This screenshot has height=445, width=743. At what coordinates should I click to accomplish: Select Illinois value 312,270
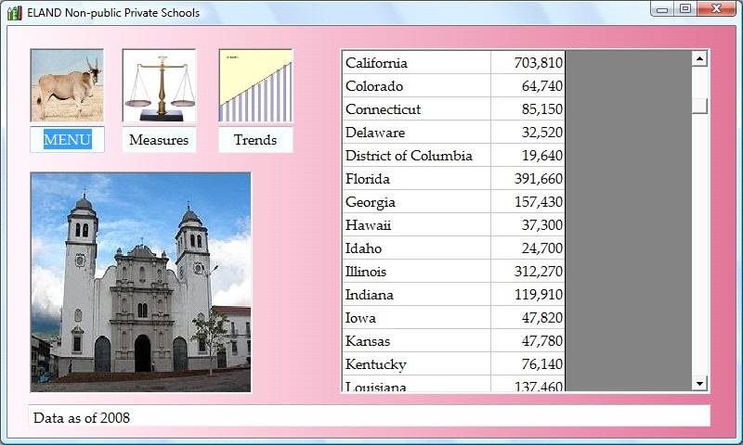click(528, 272)
